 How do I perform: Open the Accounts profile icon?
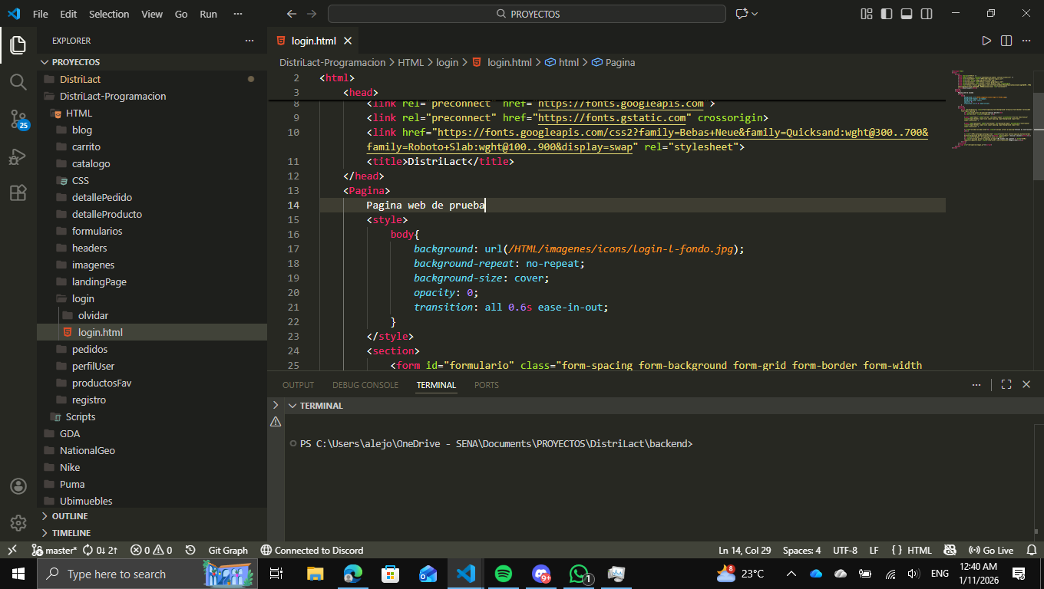[18, 486]
